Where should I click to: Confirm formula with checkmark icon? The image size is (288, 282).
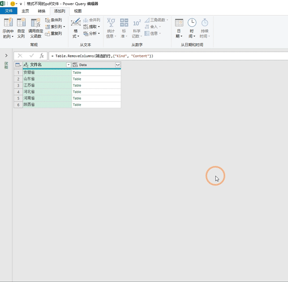[32, 56]
